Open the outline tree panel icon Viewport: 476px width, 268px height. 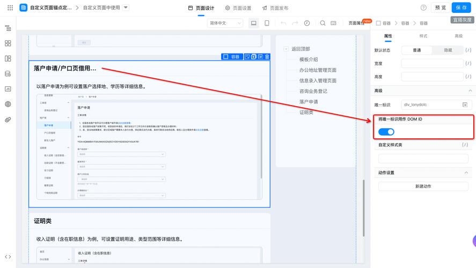pos(8,28)
